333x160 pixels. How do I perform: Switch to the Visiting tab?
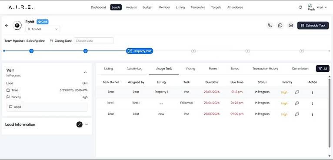point(190,69)
